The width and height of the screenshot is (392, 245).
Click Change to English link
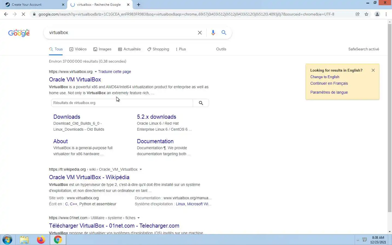(x=325, y=77)
